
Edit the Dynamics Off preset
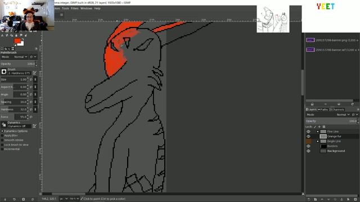[x=34, y=126]
